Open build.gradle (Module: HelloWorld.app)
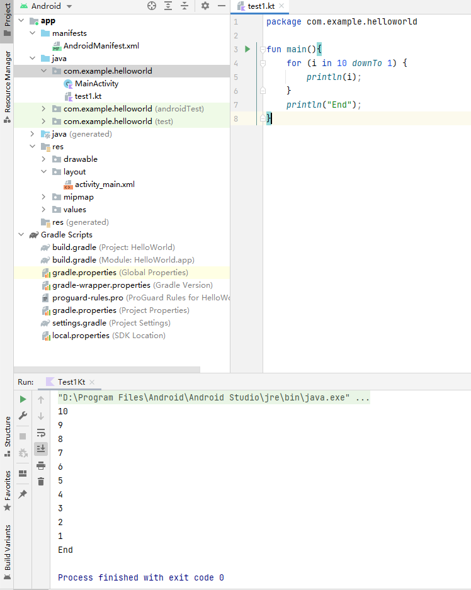471x590 pixels. click(118, 260)
